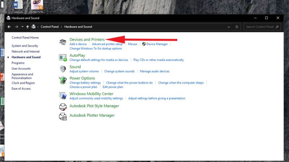289x162 pixels.
Task: Select Programs in the left sidebar
Action: [18, 63]
